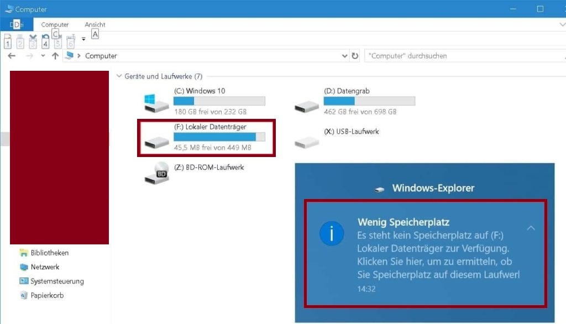Select the Windows 10 drive icon
566x324 pixels.
156,103
